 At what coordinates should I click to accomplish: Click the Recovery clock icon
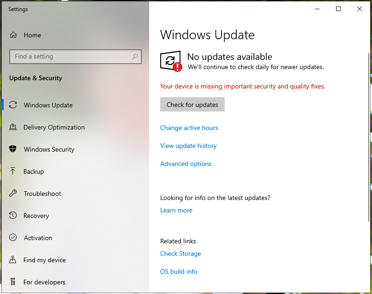[13, 215]
